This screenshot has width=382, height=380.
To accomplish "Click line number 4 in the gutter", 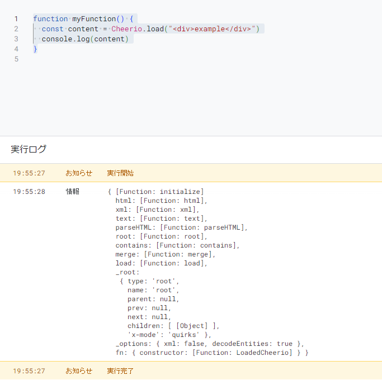I will click(16, 49).
